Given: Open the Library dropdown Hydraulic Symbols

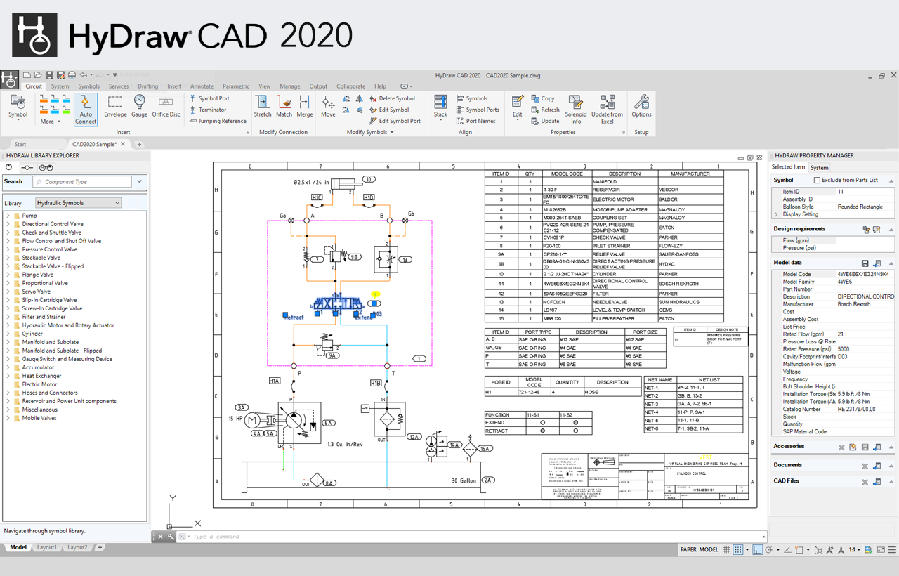Looking at the screenshot, I should (x=79, y=203).
